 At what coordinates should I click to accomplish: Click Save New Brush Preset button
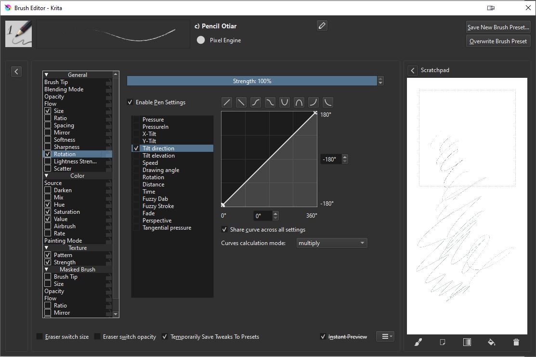coord(498,27)
